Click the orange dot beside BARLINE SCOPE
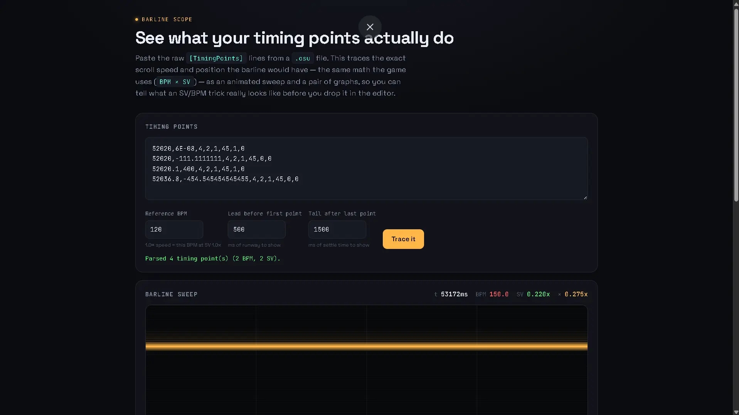The height and width of the screenshot is (415, 739). coord(136,19)
